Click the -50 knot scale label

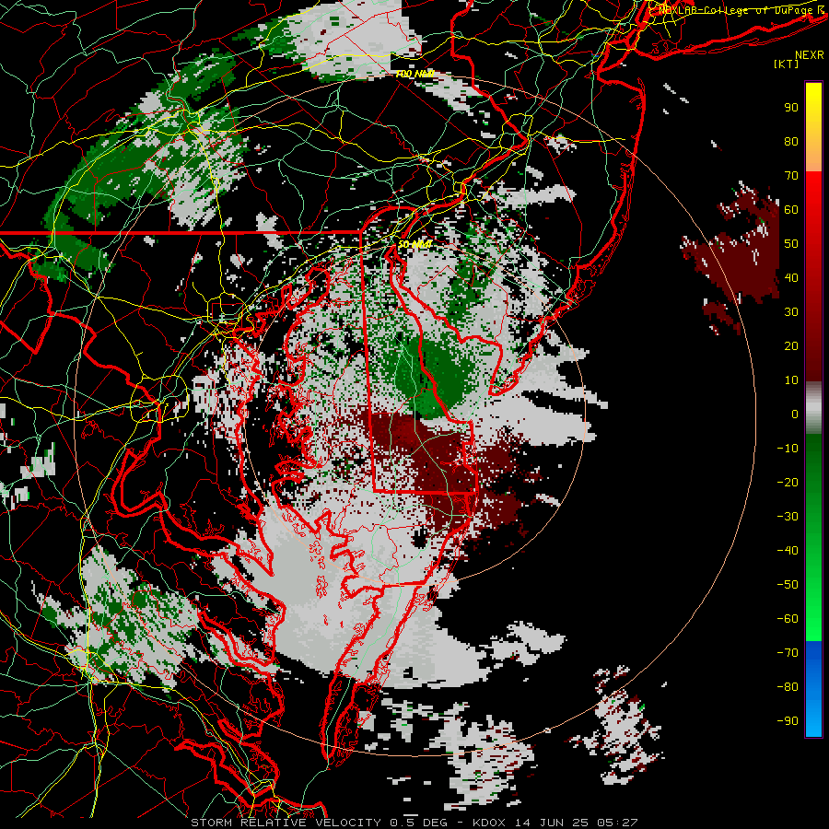click(x=788, y=585)
